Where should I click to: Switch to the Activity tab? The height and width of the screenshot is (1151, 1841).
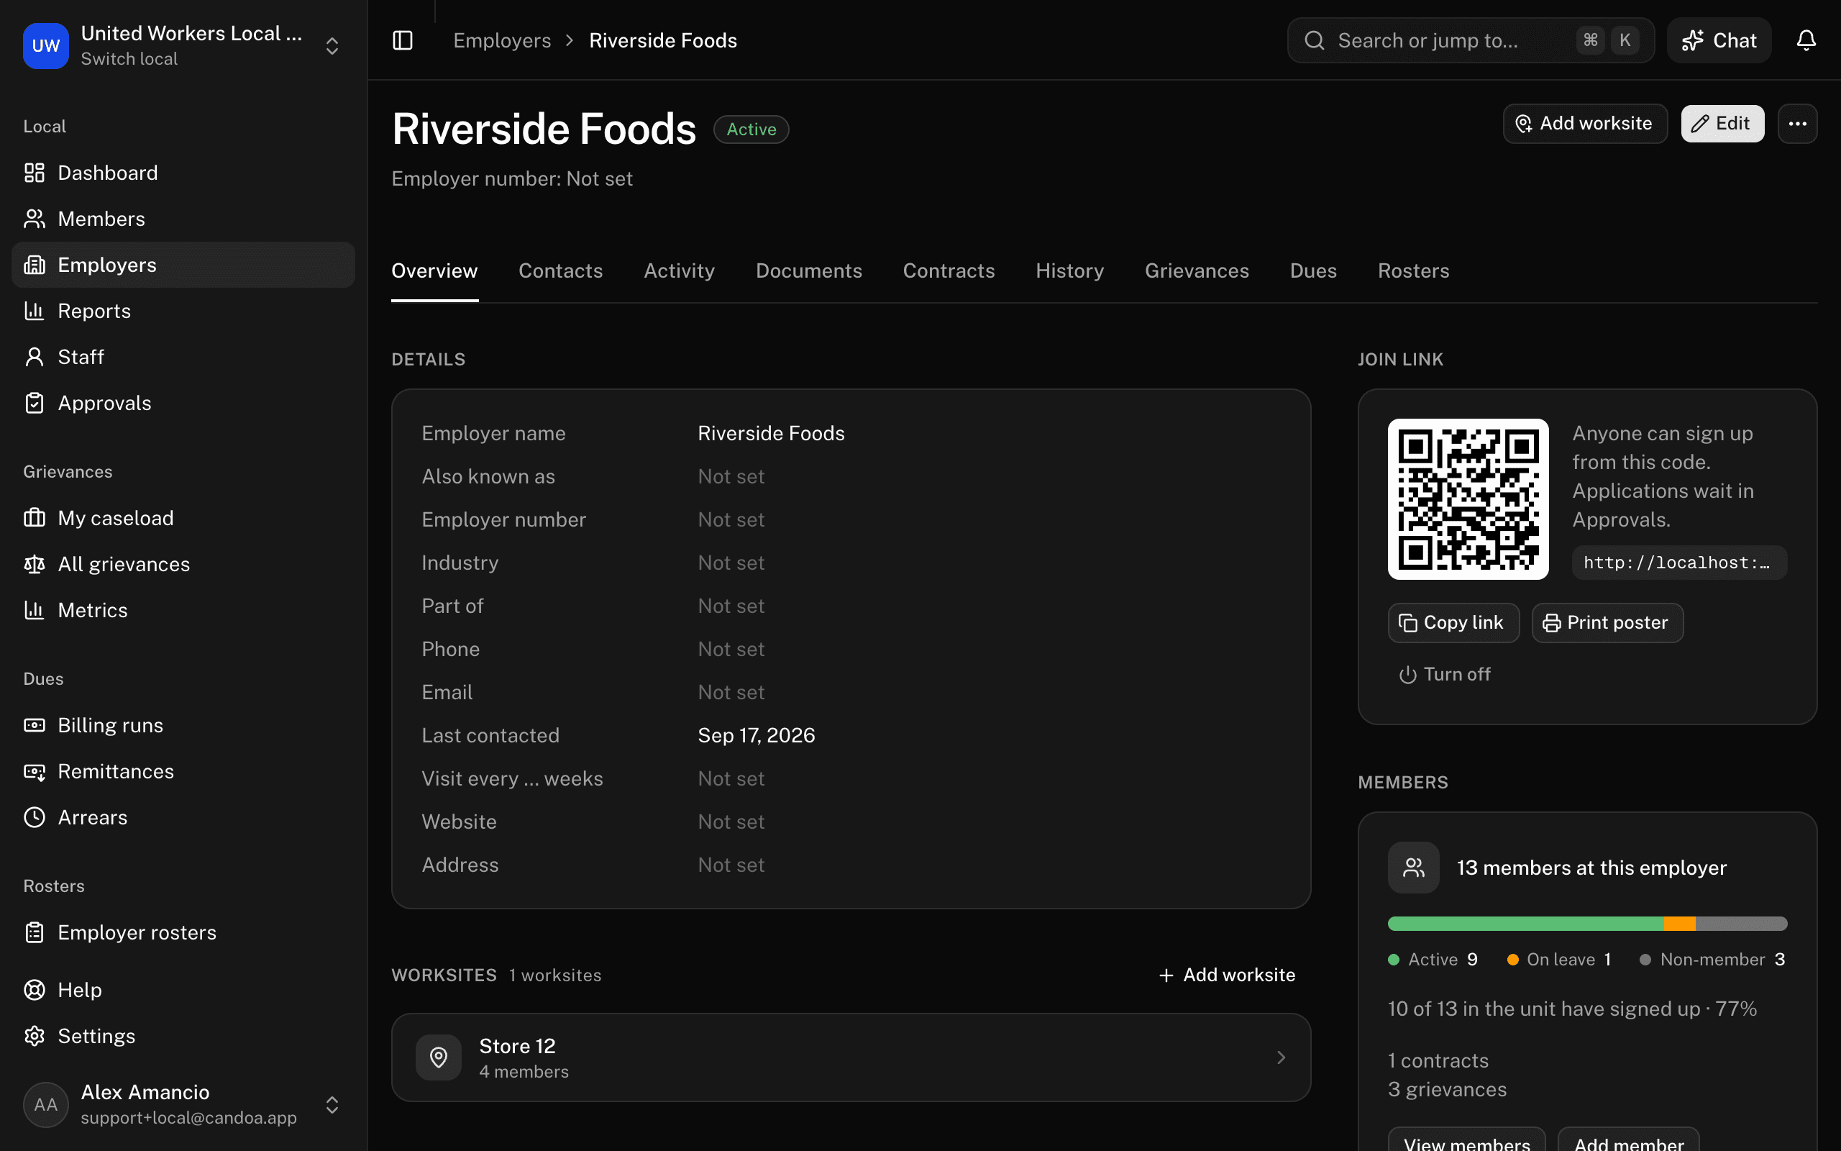click(x=680, y=271)
